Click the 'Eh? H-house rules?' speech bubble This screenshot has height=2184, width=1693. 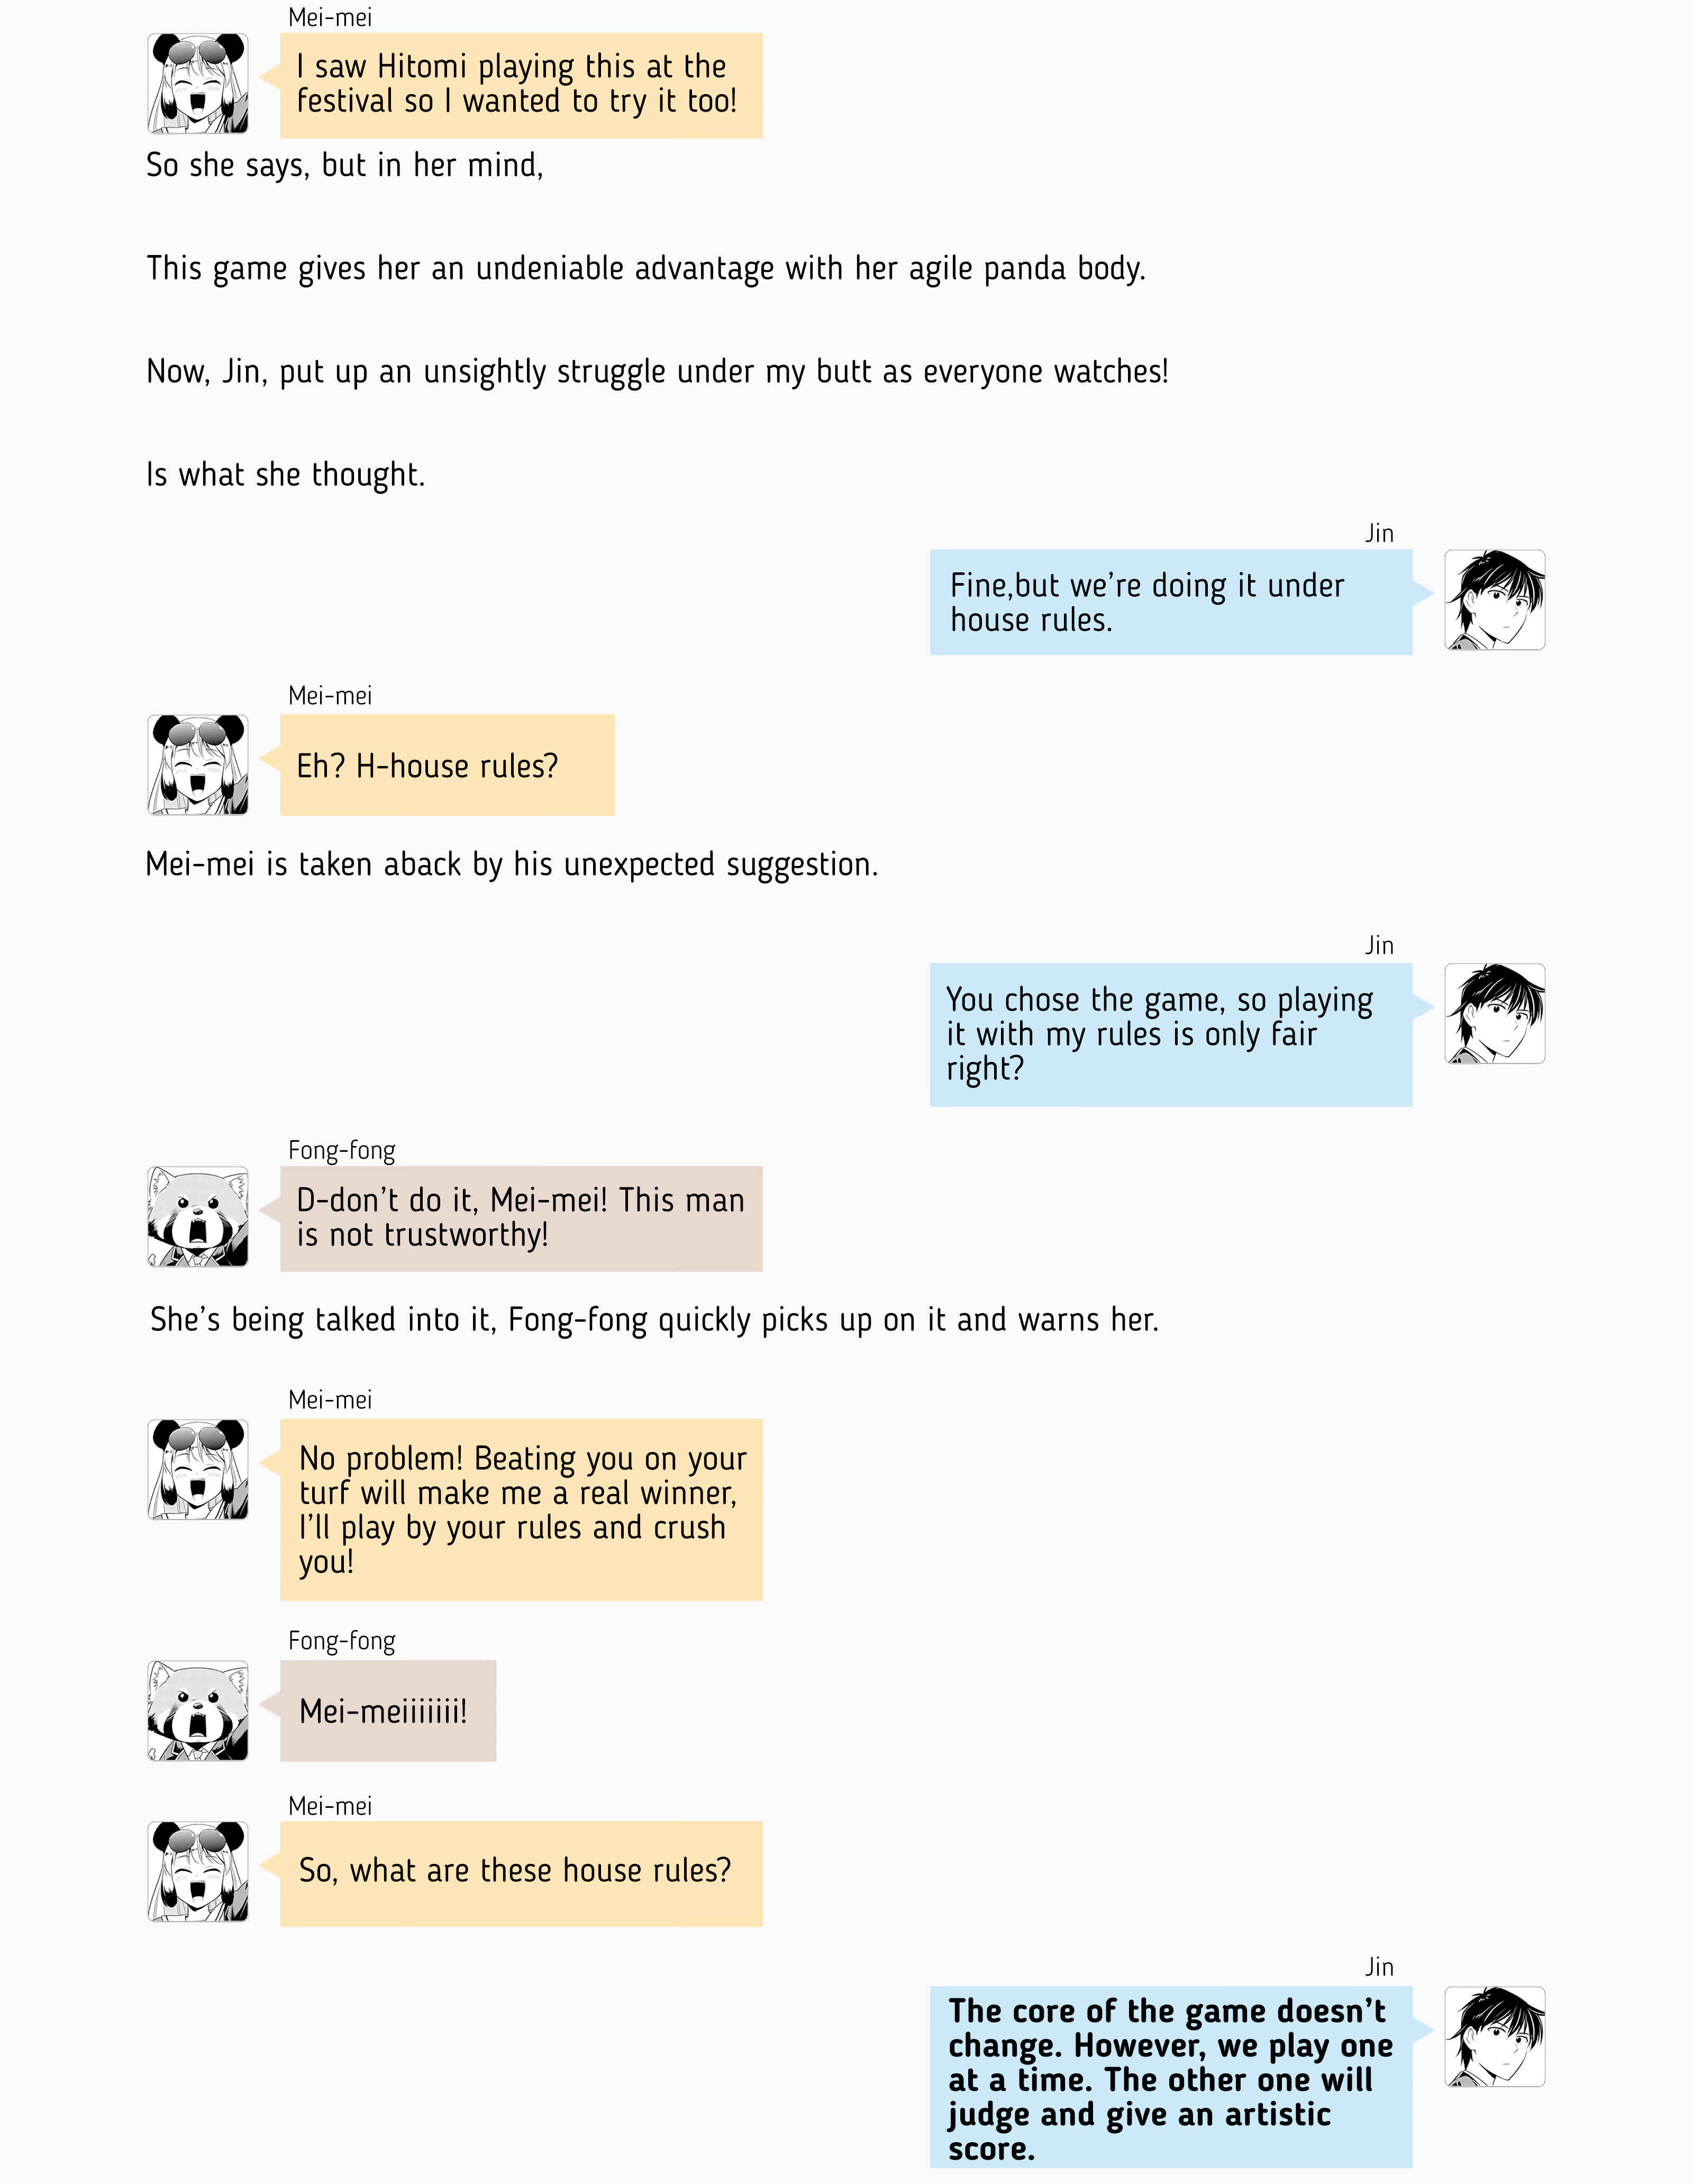[x=447, y=765]
